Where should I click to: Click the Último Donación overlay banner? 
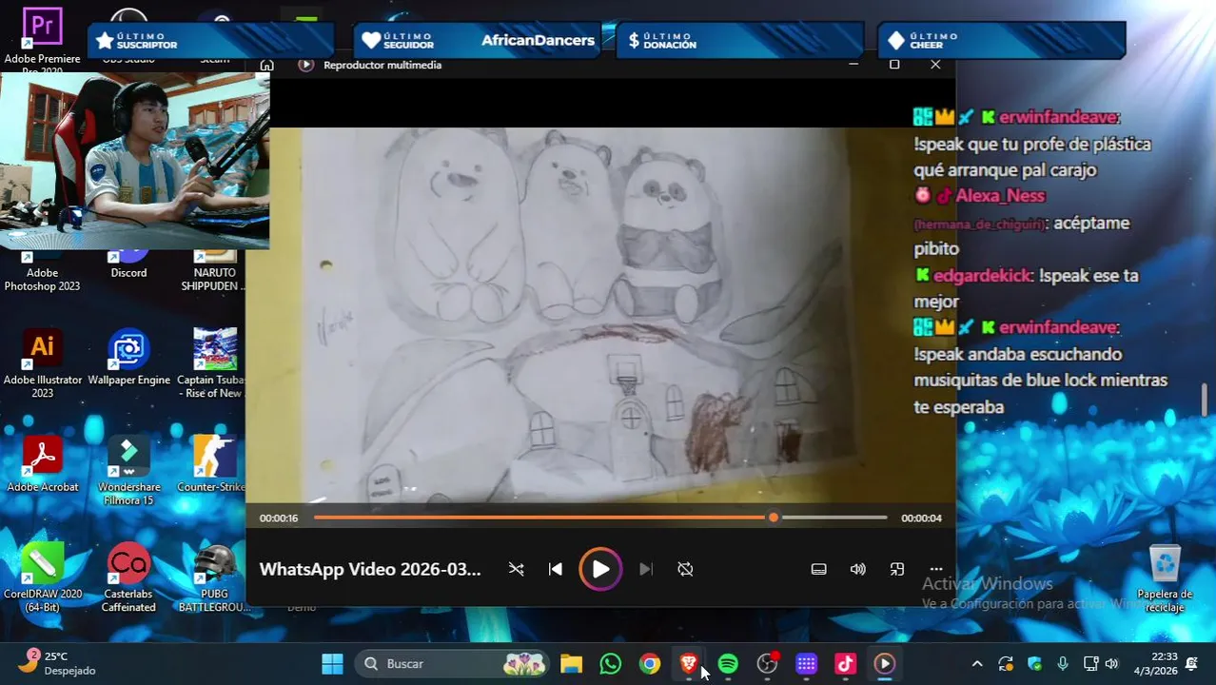pyautogui.click(x=740, y=40)
